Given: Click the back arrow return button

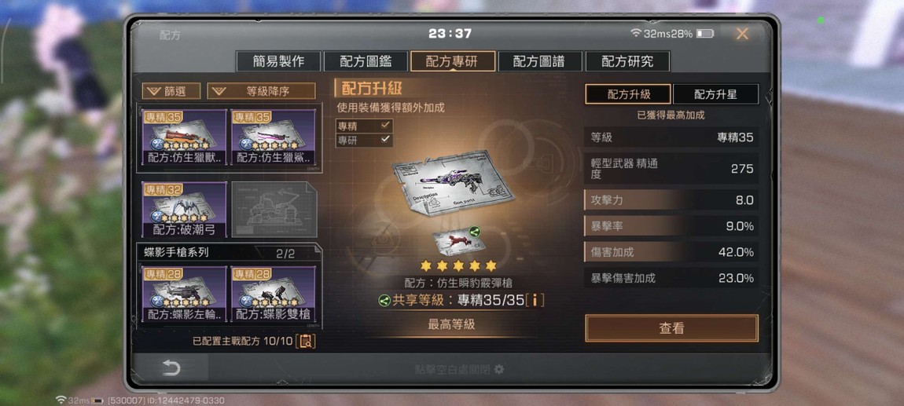Looking at the screenshot, I should click(x=171, y=368).
